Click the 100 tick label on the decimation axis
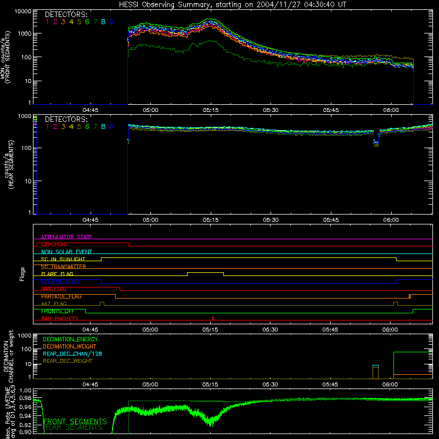The image size is (439, 439). 27,349
